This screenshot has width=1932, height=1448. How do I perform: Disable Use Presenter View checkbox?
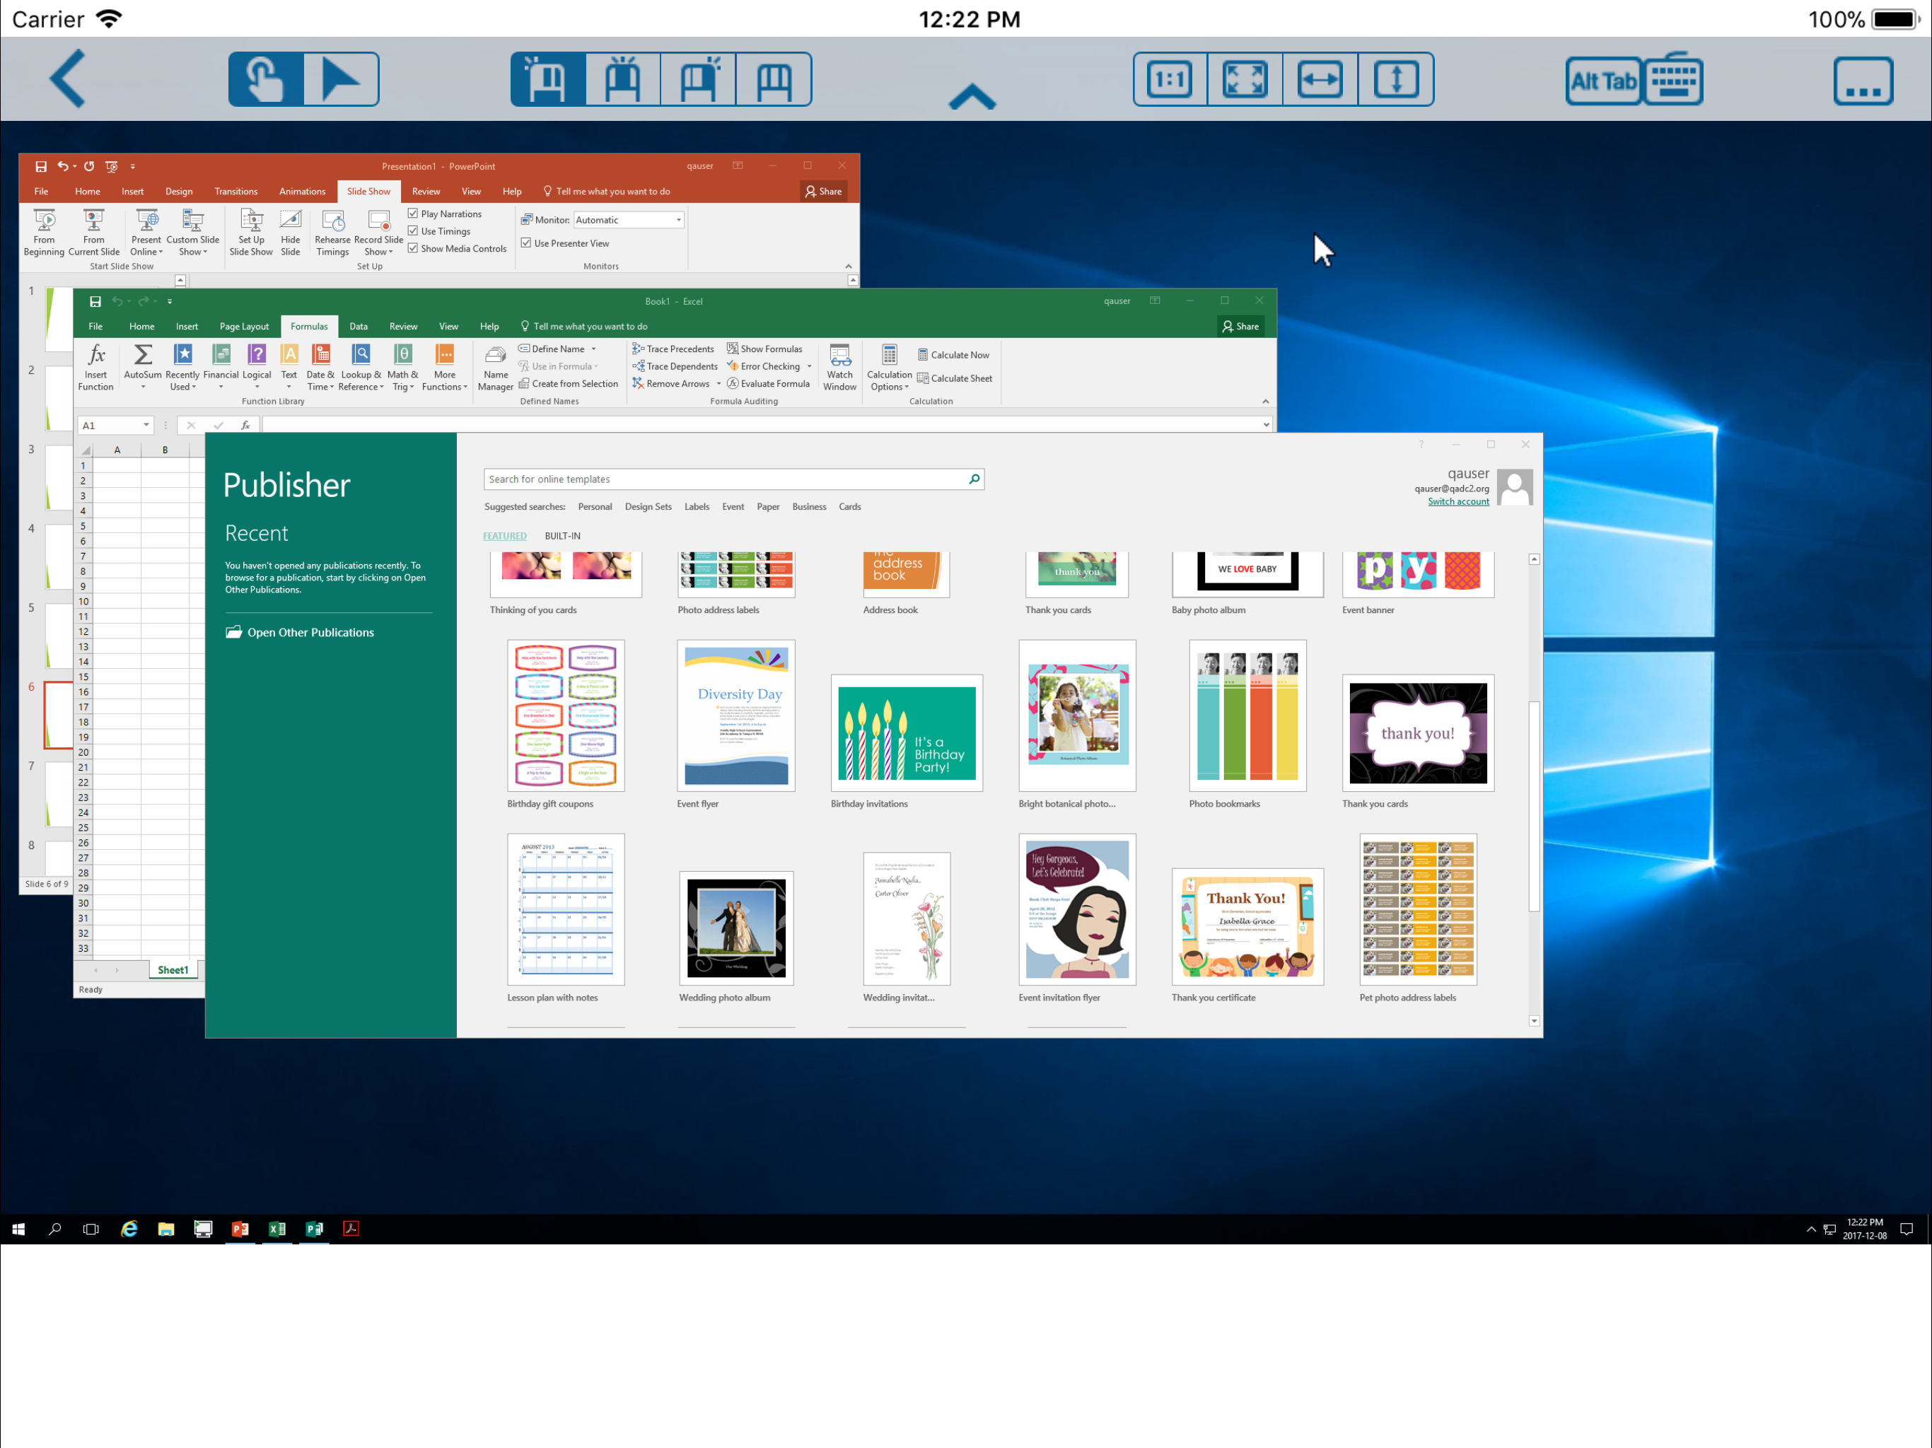[x=526, y=243]
